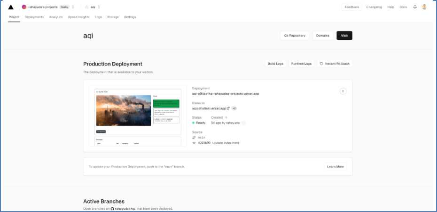Open the Speed Insights tab
The image size is (437, 212).
pyautogui.click(x=79, y=17)
